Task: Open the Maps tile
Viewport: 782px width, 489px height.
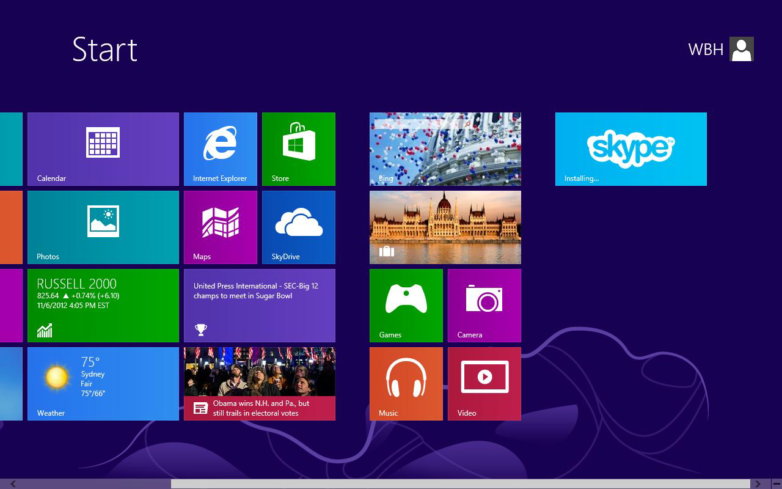Action: 221,227
